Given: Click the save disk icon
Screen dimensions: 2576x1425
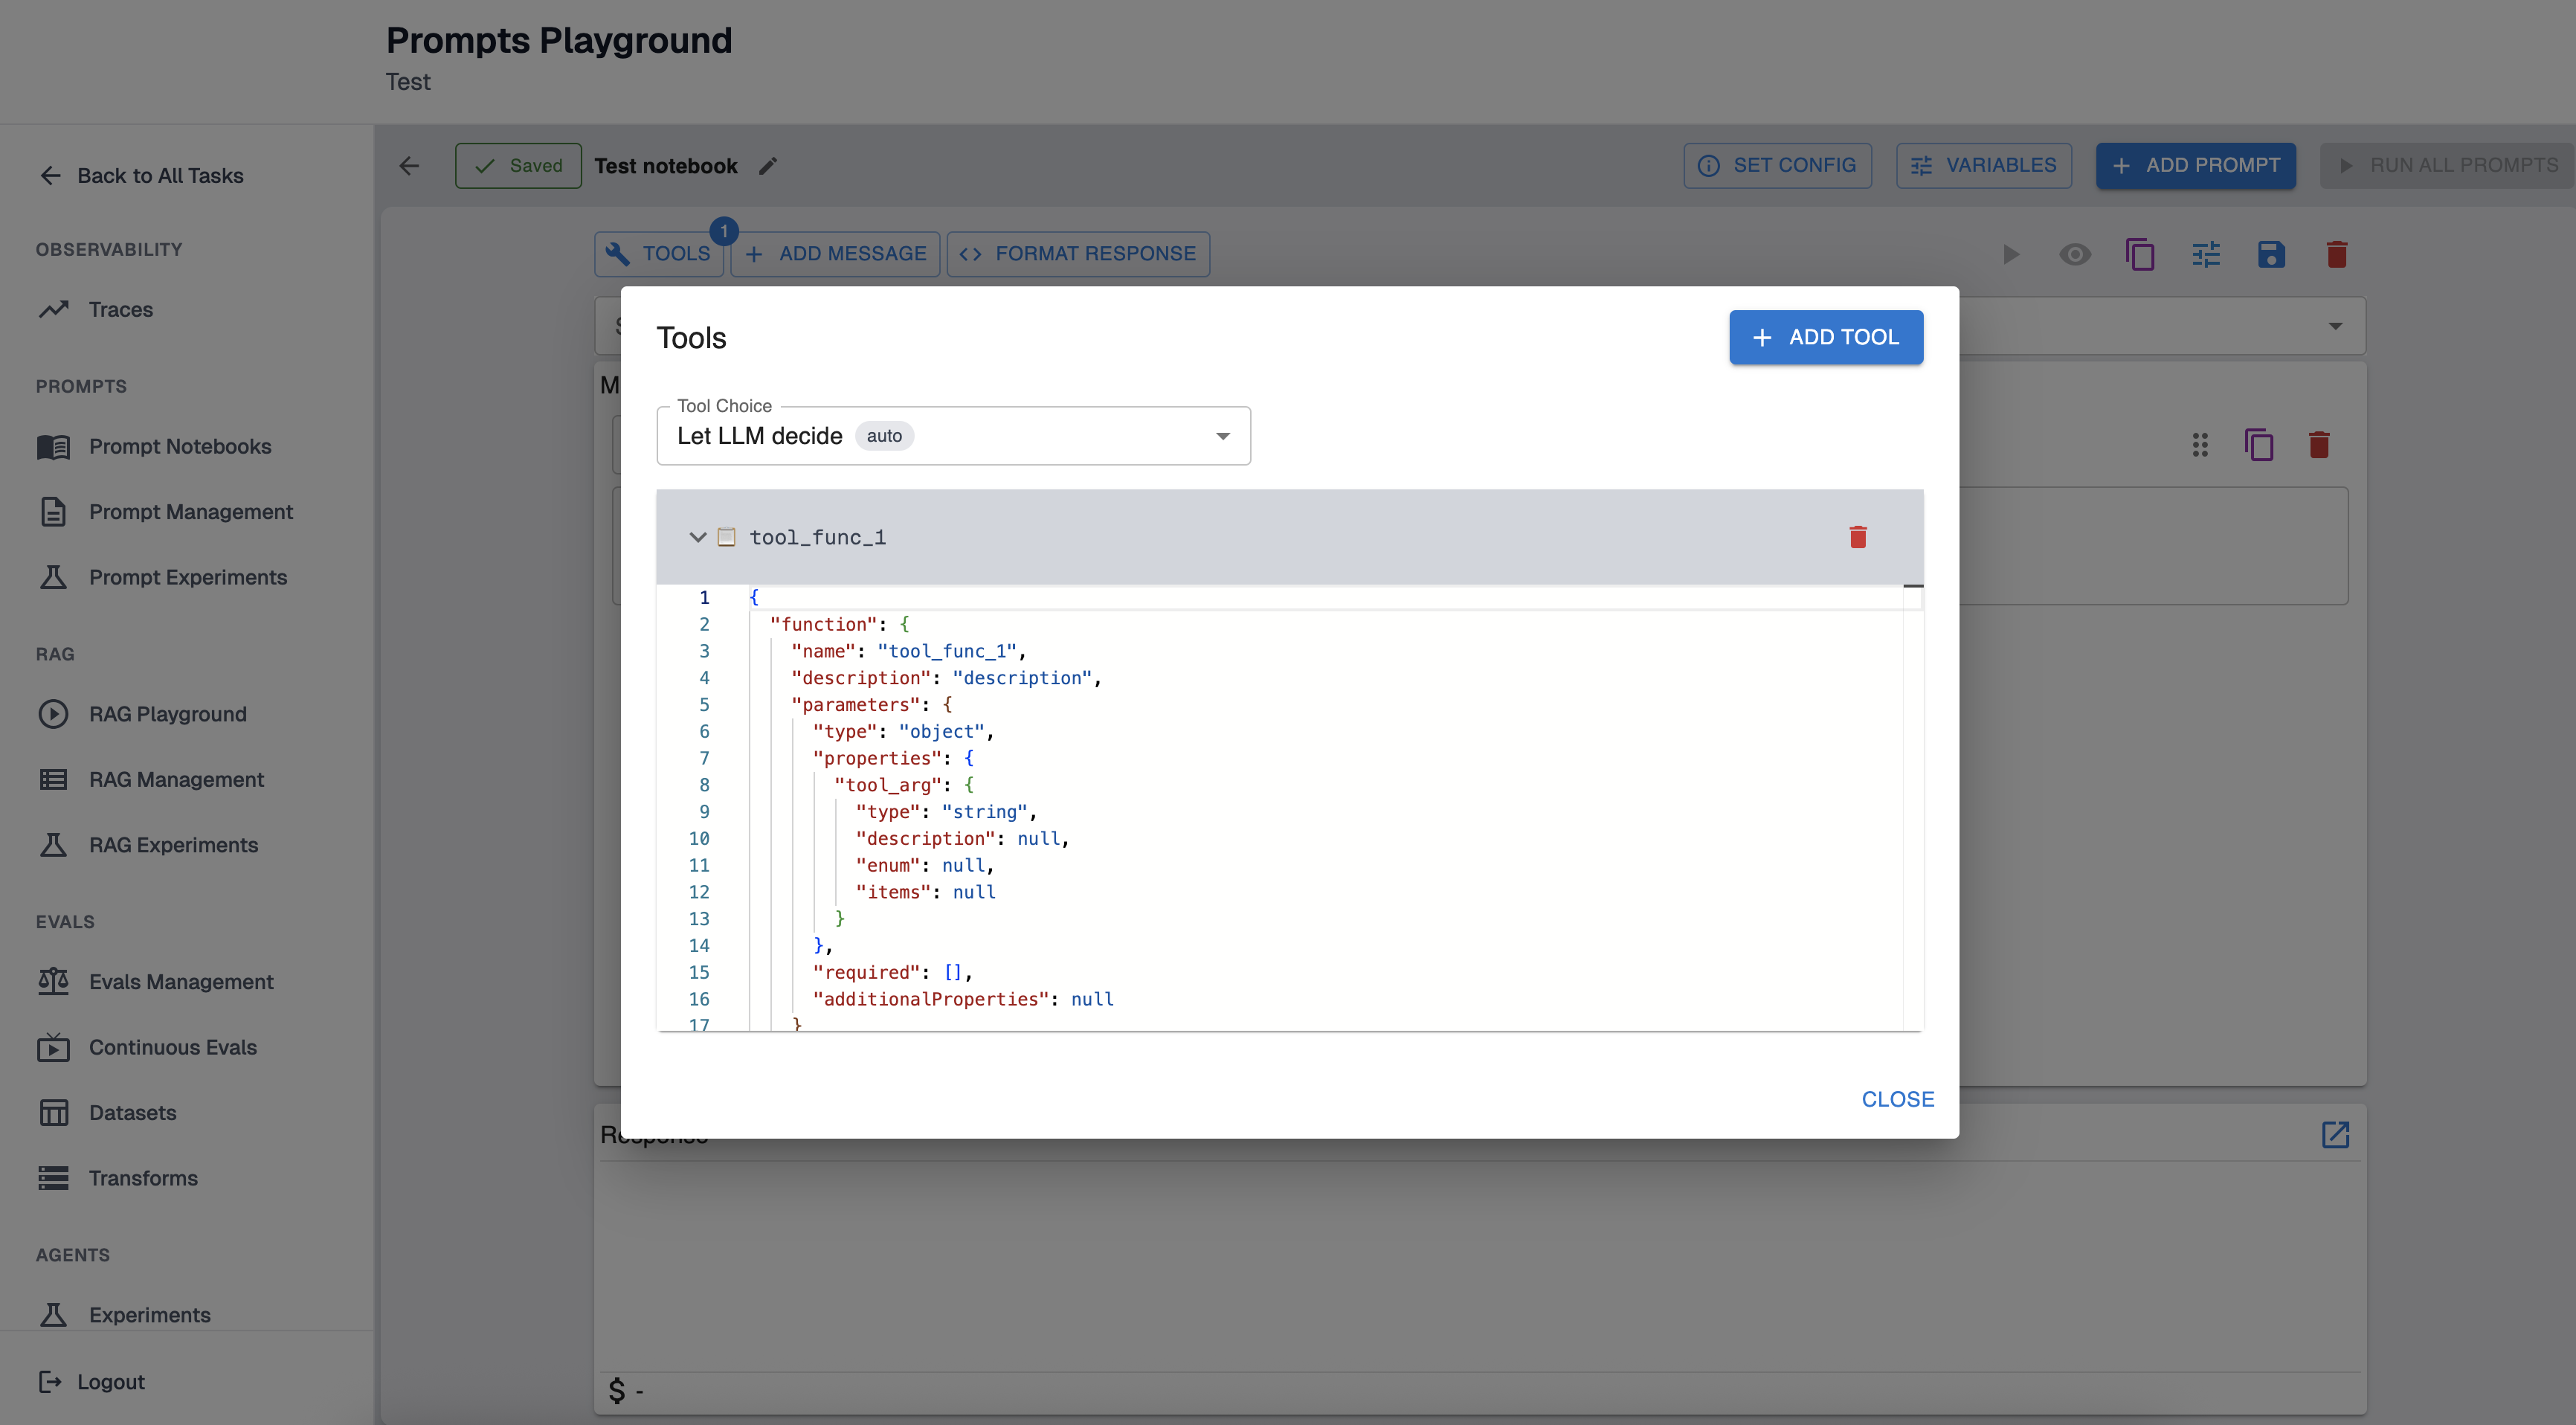Looking at the screenshot, I should tap(2270, 254).
